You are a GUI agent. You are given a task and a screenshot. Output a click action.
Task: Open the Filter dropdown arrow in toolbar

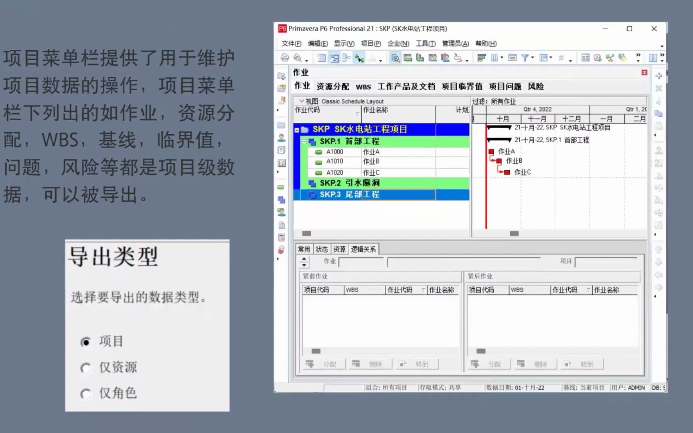533,58
